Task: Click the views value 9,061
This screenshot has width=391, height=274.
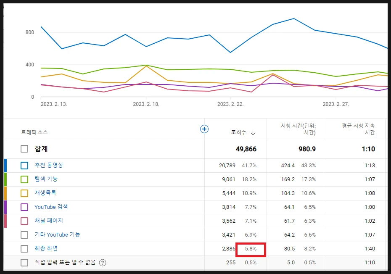Action: (229, 179)
